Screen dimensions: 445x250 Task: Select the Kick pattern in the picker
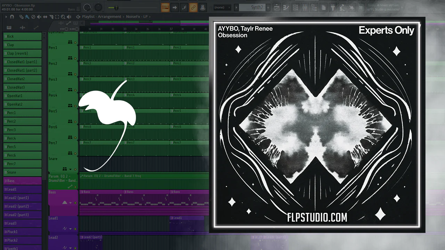pyautogui.click(x=23, y=36)
